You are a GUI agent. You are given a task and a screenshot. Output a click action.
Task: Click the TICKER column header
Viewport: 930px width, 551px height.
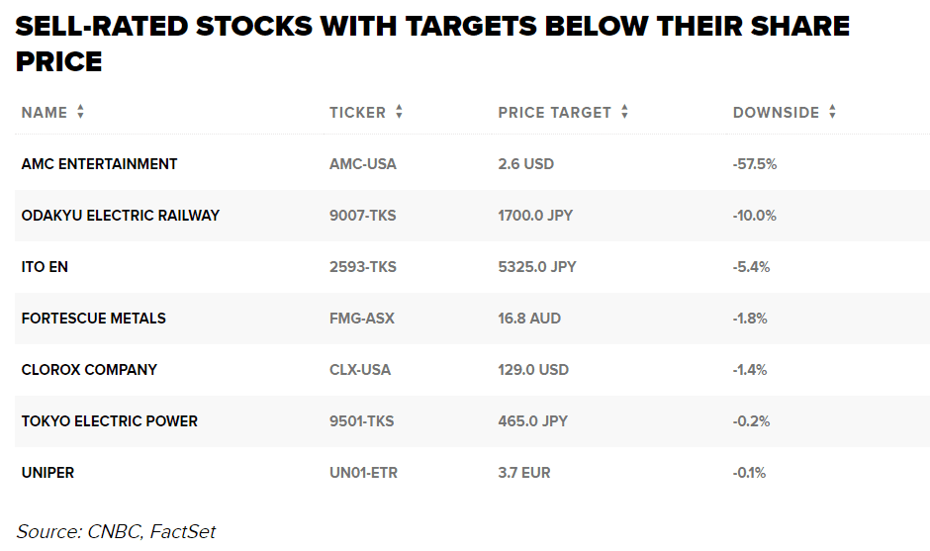357,113
